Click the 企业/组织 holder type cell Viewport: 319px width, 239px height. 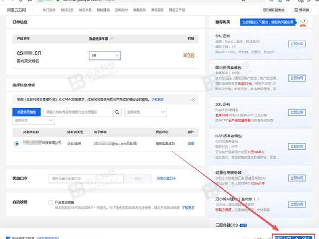click(74, 143)
